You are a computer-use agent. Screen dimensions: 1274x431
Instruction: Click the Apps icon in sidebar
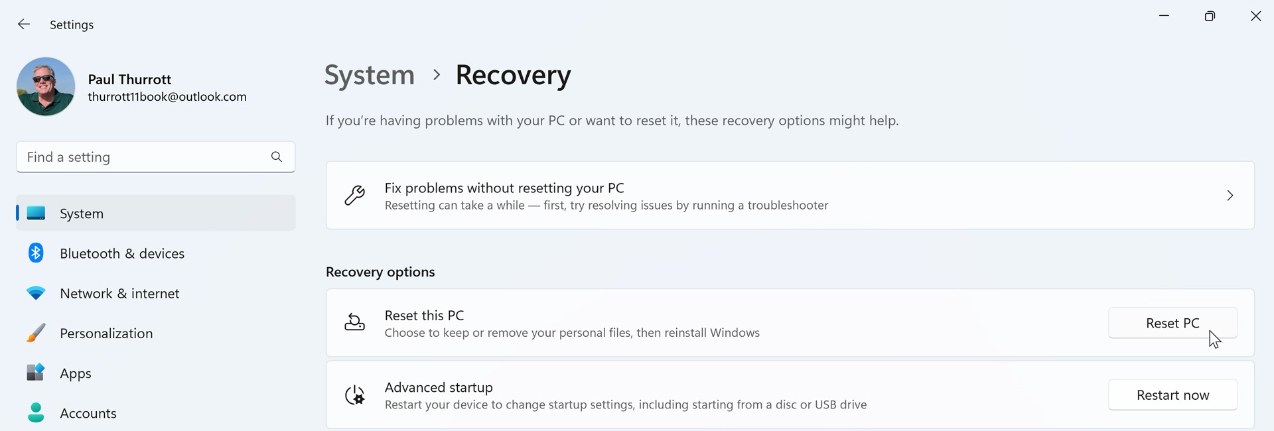point(36,373)
